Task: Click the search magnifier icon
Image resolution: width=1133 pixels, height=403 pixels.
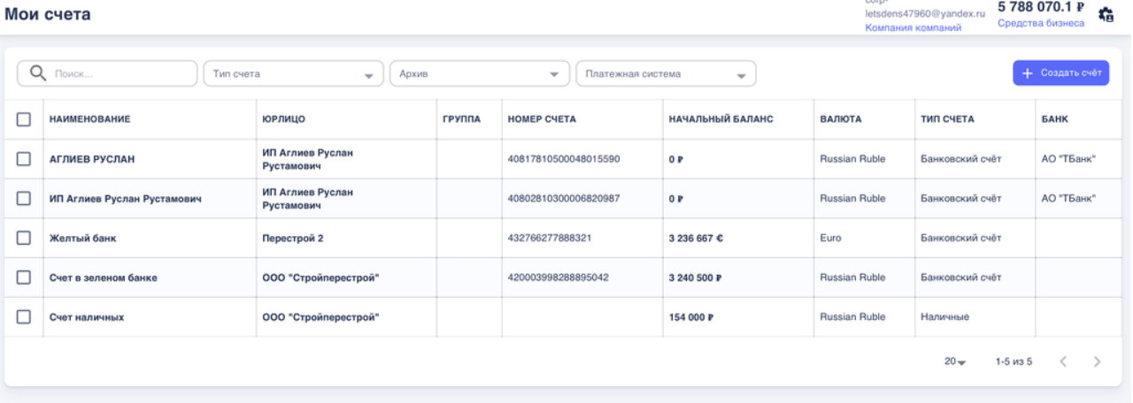Action: point(38,74)
